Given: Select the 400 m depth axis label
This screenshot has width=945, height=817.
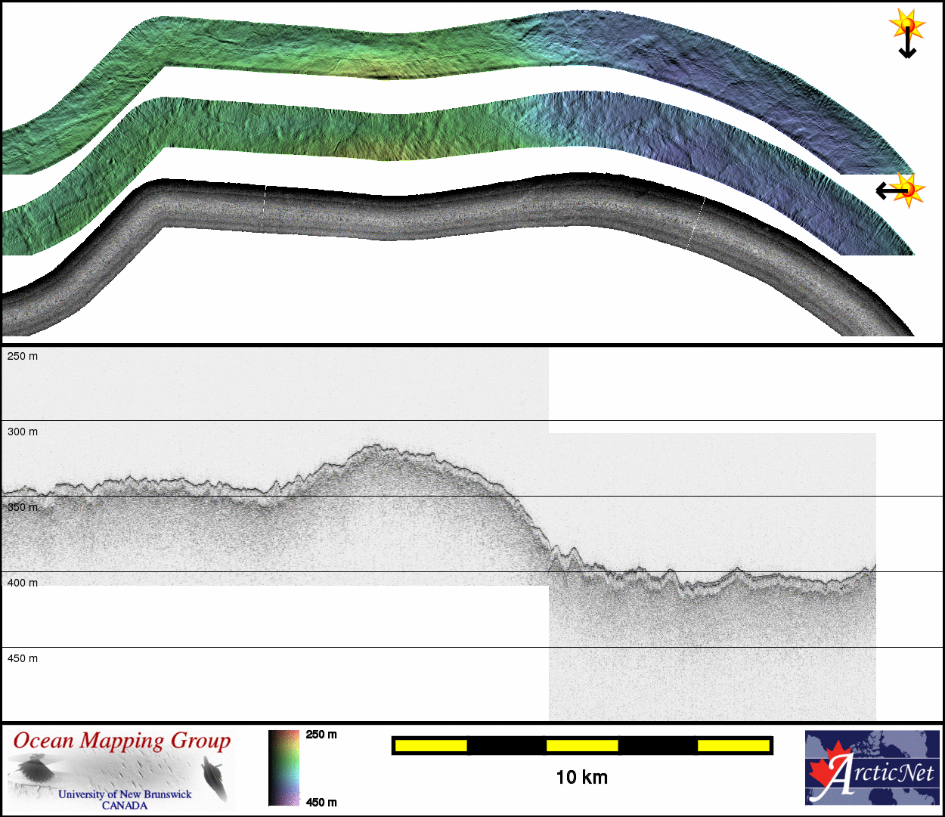Looking at the screenshot, I should (x=23, y=583).
